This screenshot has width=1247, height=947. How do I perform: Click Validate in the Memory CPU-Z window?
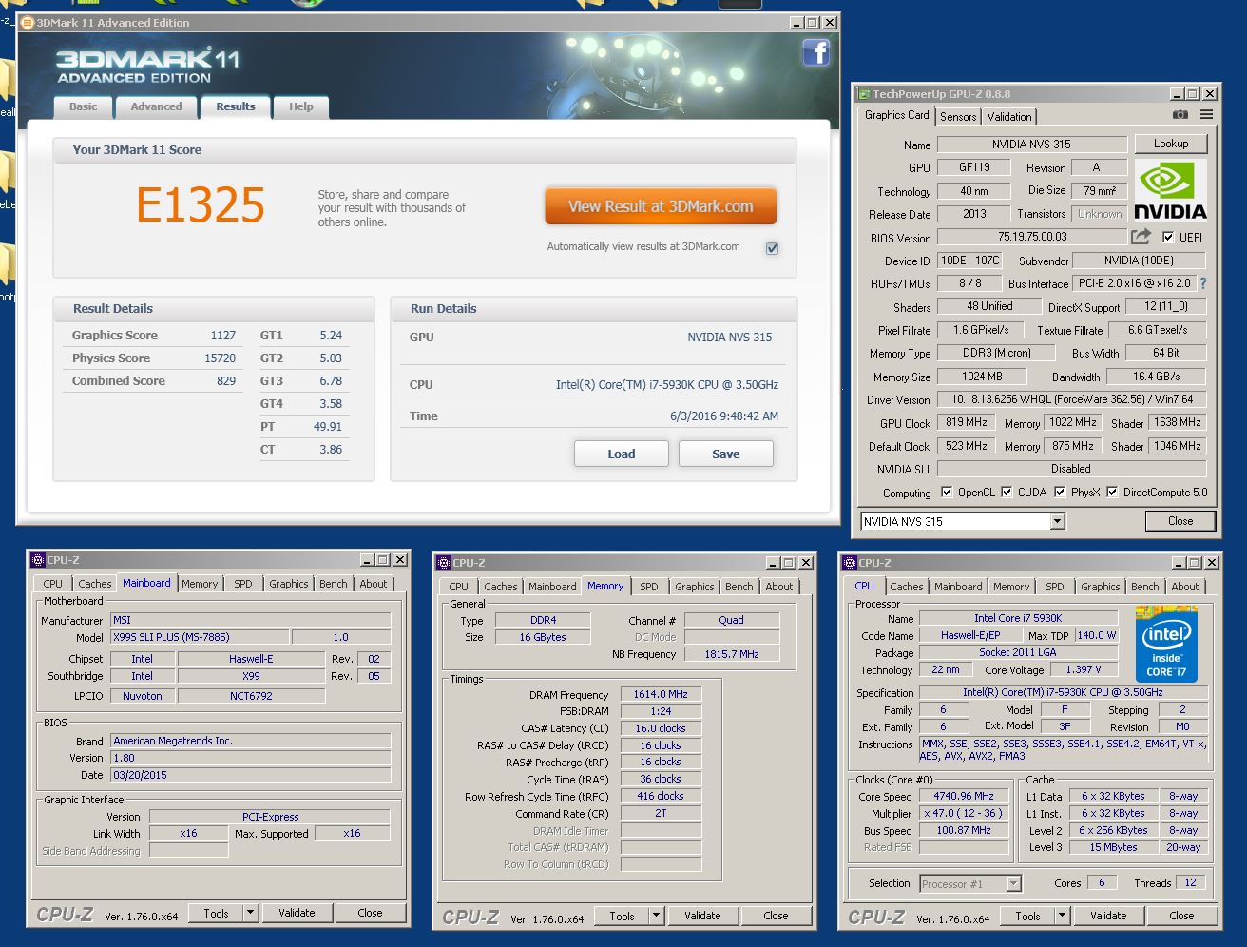[702, 916]
